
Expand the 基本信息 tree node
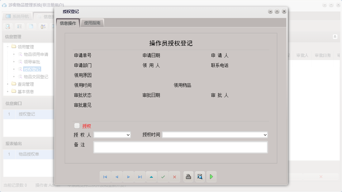tap(7, 91)
